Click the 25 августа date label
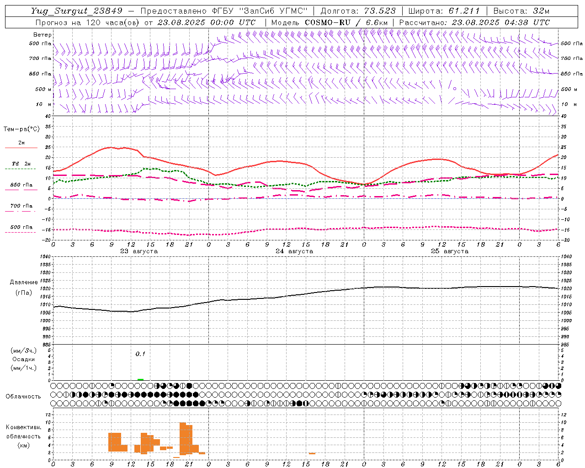 point(450,251)
